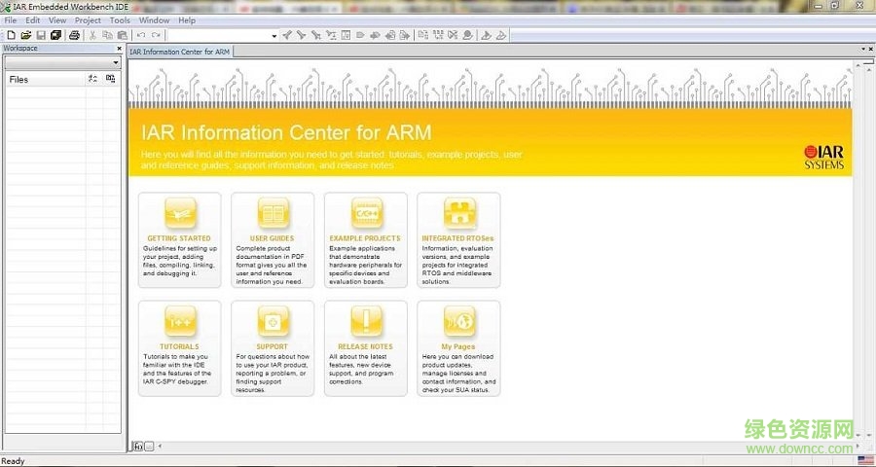This screenshot has width=876, height=467.
Task: Open the Help menu
Action: tap(187, 20)
